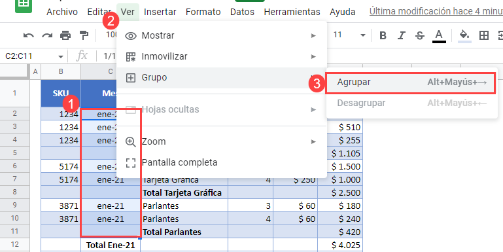Click the $ 180 cell
The height and width of the screenshot is (252, 503).
click(x=340, y=206)
